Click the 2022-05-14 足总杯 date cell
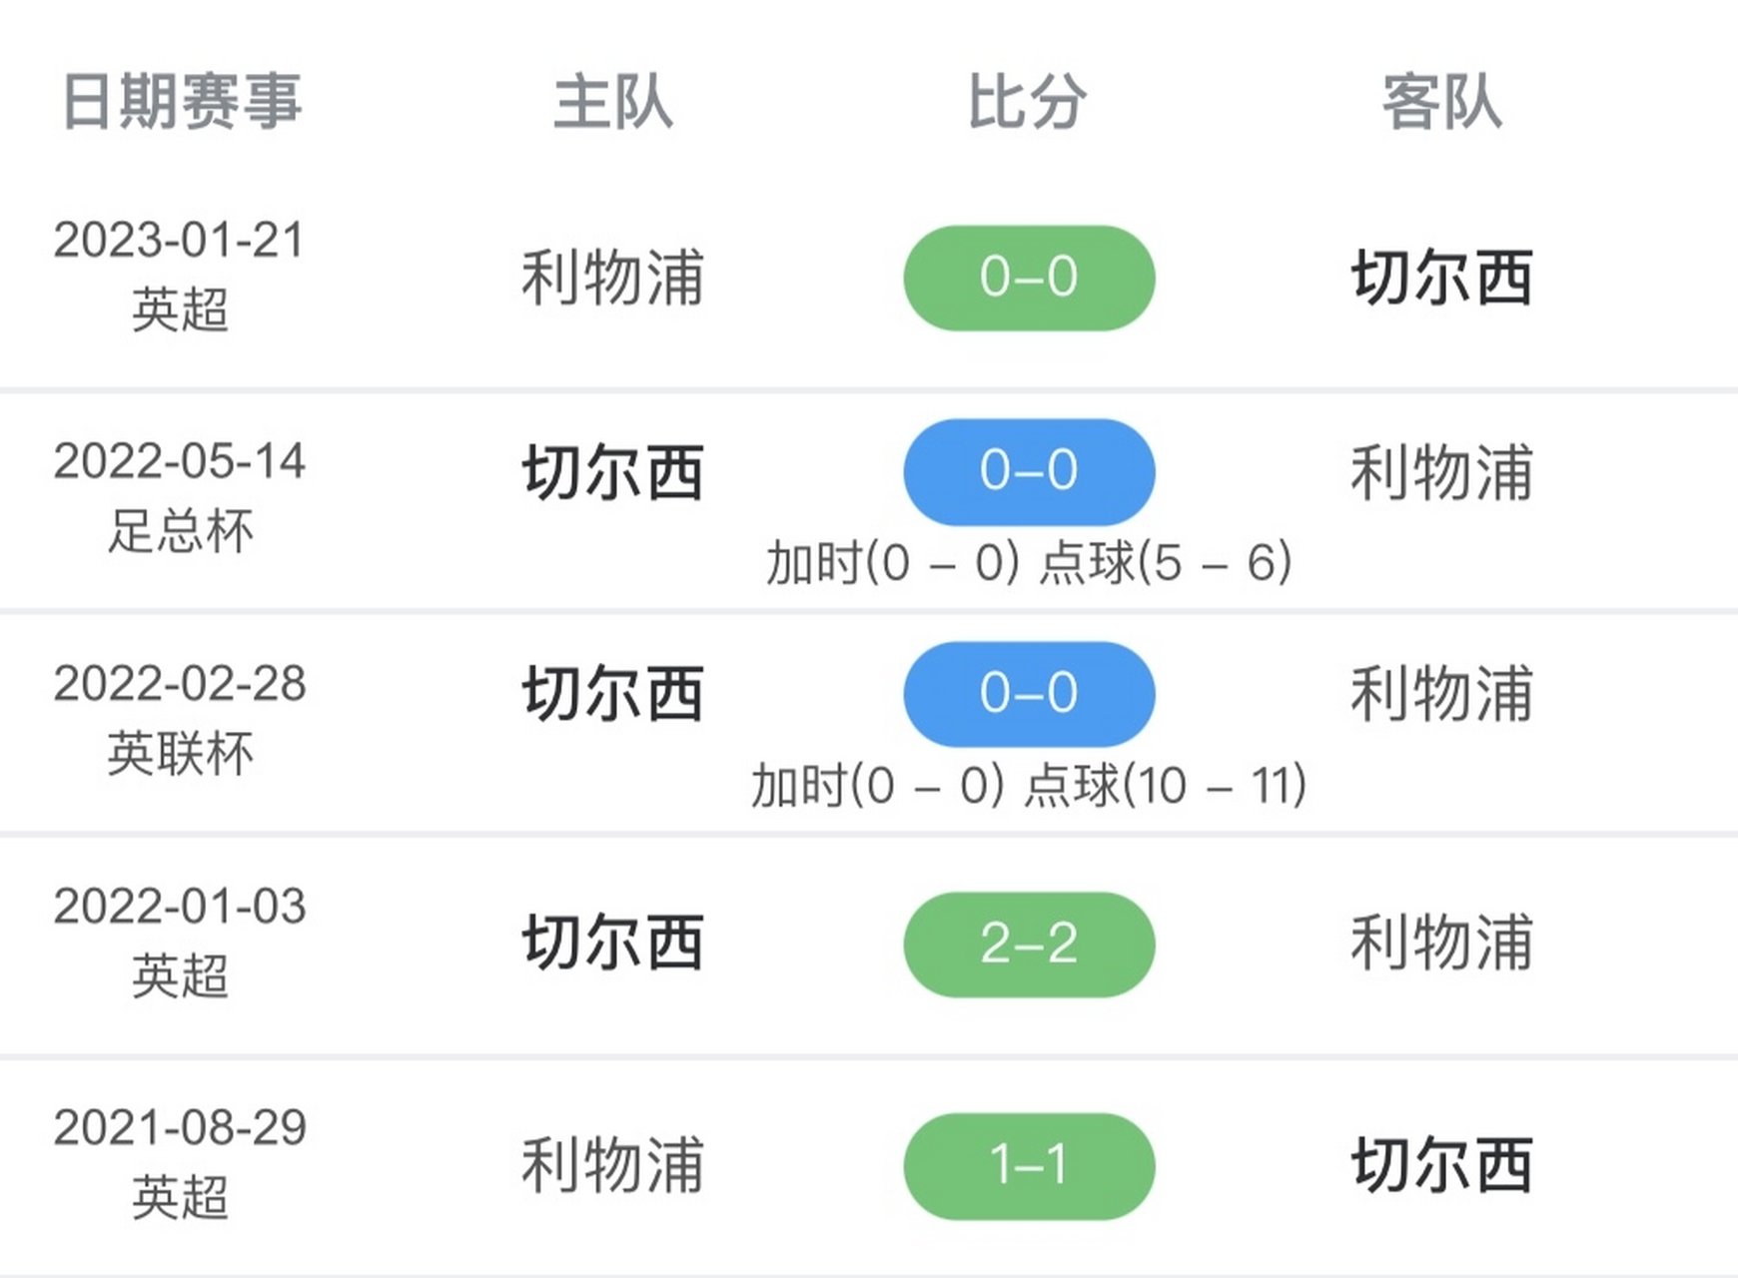The image size is (1738, 1278). [x=180, y=495]
